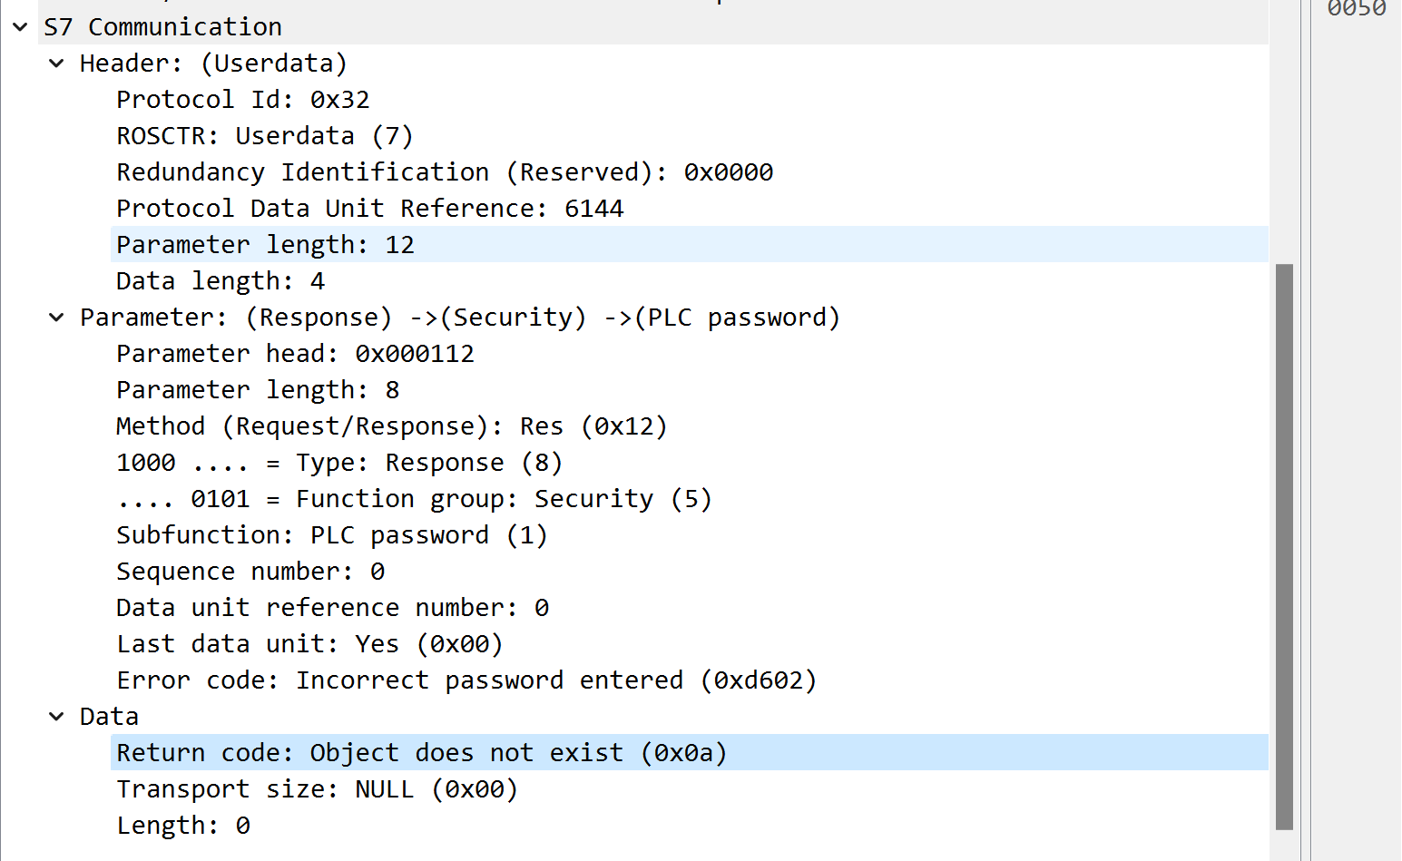Click Parameter head 0x000112 row
The image size is (1402, 861).
click(295, 354)
